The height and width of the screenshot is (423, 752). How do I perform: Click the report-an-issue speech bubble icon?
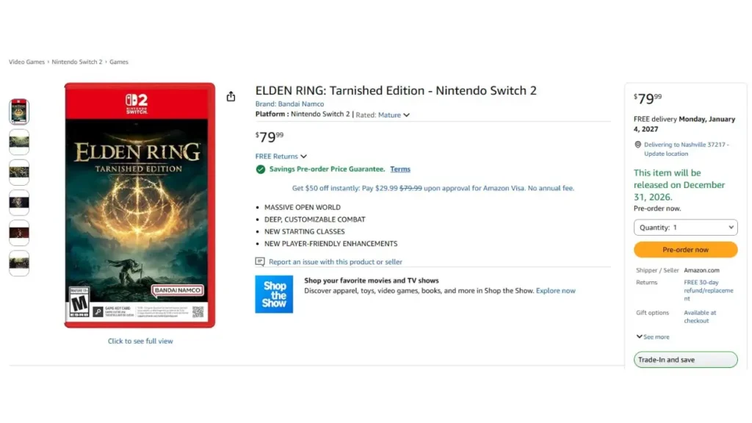[258, 261]
